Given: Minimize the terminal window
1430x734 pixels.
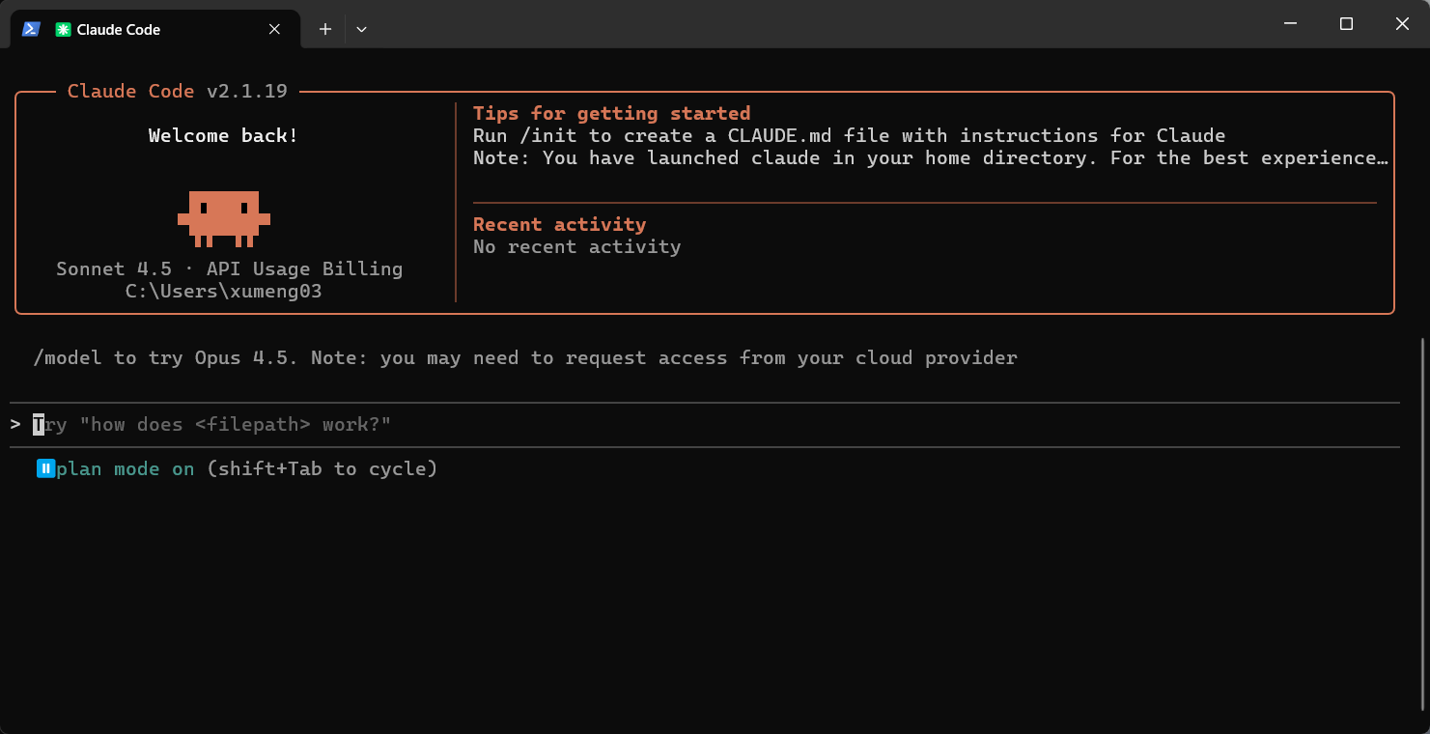Looking at the screenshot, I should point(1290,23).
